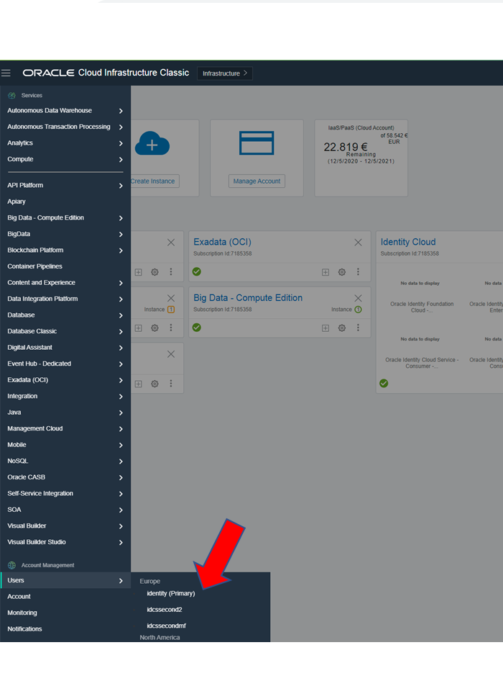503x699 pixels.
Task: Close the Big Data - Compute Edition card
Action: pos(358,298)
